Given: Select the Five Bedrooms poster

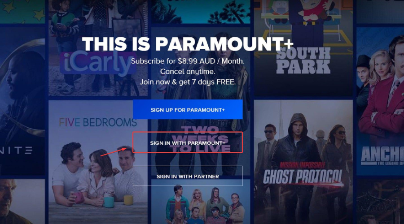Looking at the screenshot, I should pyautogui.click(x=98, y=162).
